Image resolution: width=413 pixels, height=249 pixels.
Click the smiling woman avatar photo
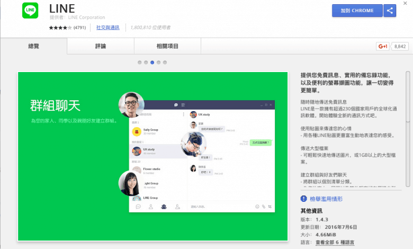(x=131, y=183)
